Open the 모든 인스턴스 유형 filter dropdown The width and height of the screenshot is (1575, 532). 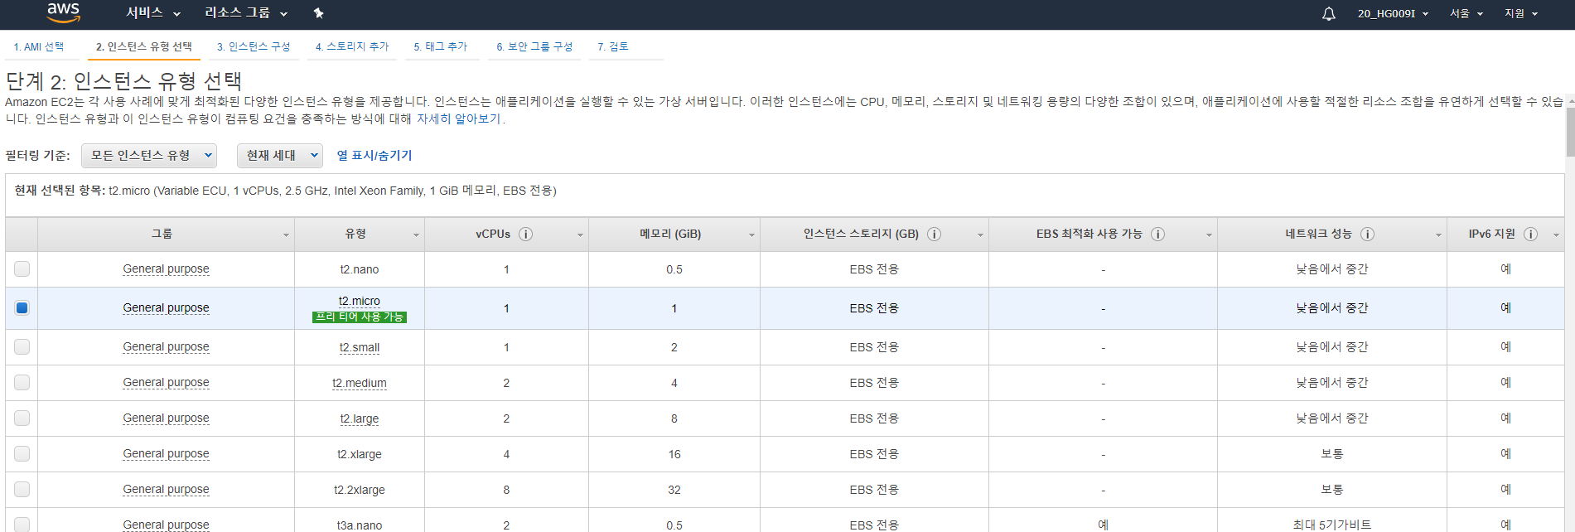pyautogui.click(x=149, y=156)
